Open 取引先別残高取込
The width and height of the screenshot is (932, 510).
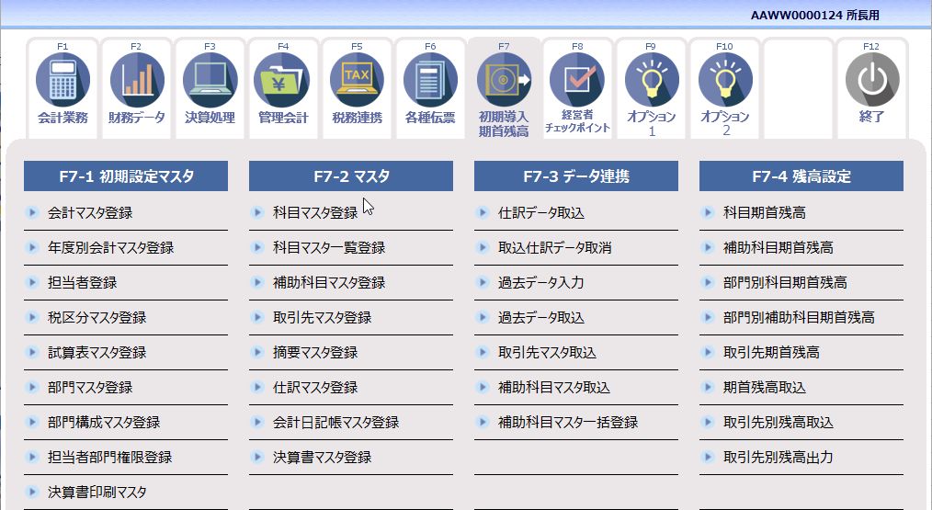[x=779, y=423]
